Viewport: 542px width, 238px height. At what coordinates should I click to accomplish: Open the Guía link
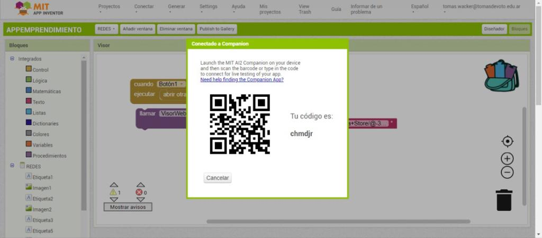click(x=336, y=10)
